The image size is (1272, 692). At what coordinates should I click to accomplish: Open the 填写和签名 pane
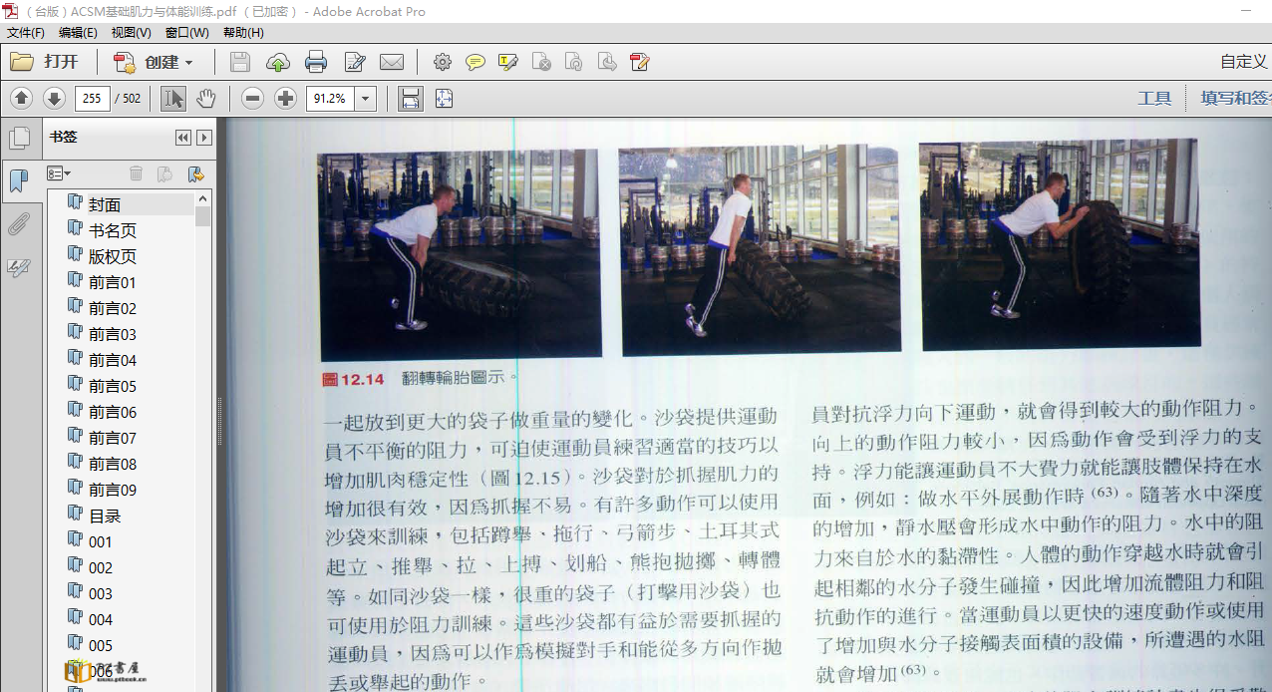tap(1235, 98)
